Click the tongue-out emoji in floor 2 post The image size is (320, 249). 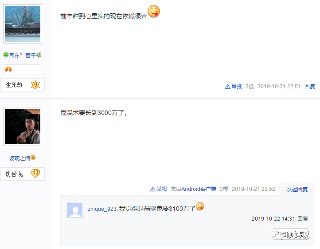154,11
